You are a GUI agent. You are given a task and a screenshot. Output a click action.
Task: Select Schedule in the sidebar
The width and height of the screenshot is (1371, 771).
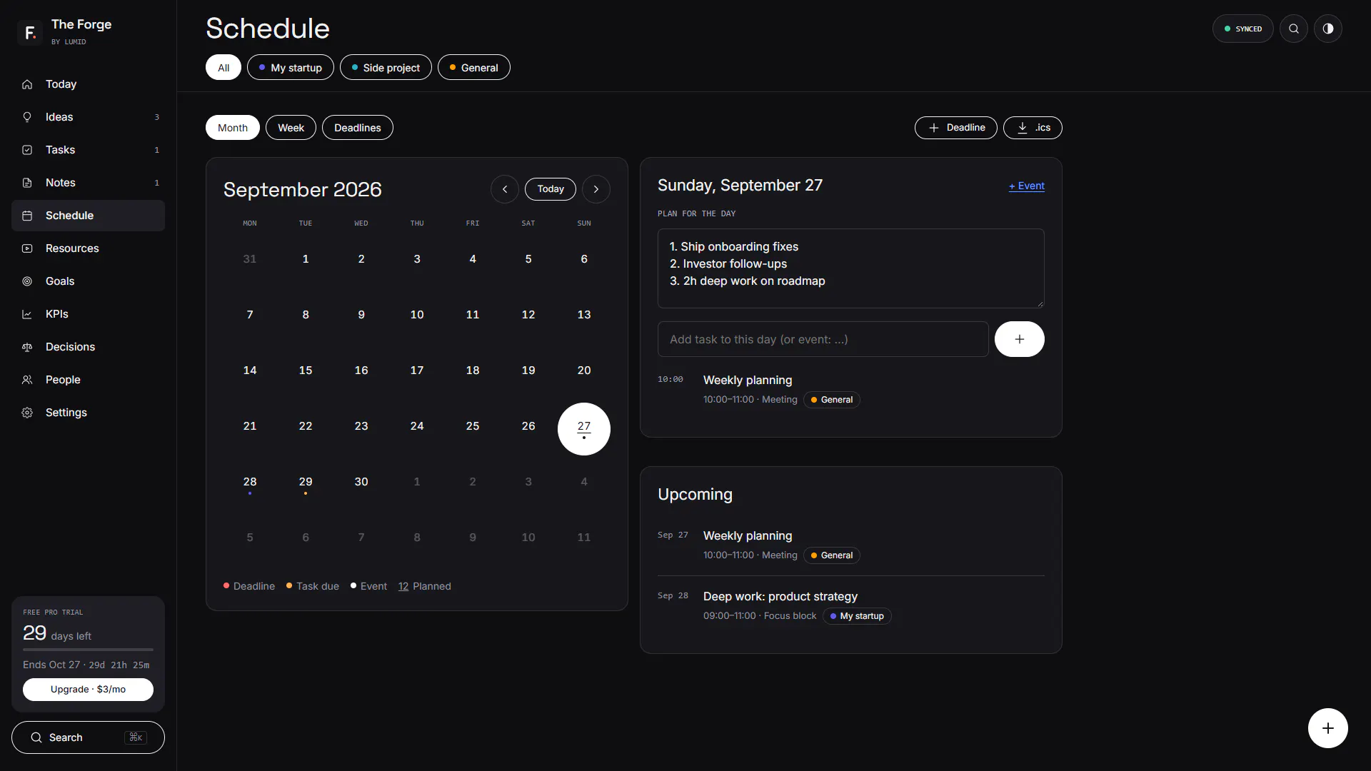tap(88, 216)
